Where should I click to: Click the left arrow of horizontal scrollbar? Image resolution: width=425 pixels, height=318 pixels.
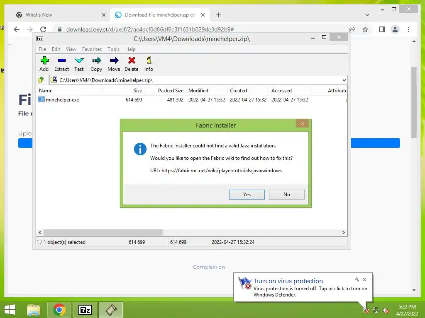click(40, 233)
